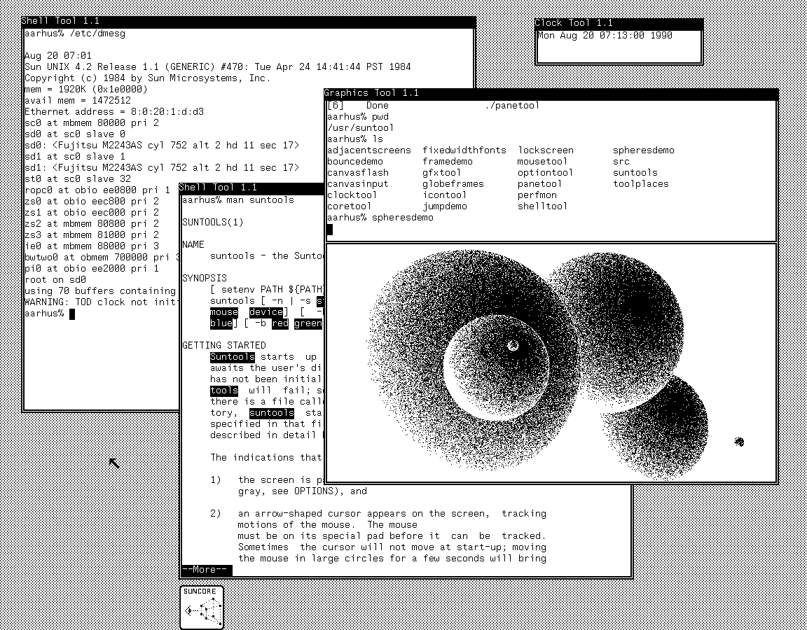
Task: Click the 'root on sd0' line
Action: 55,280
